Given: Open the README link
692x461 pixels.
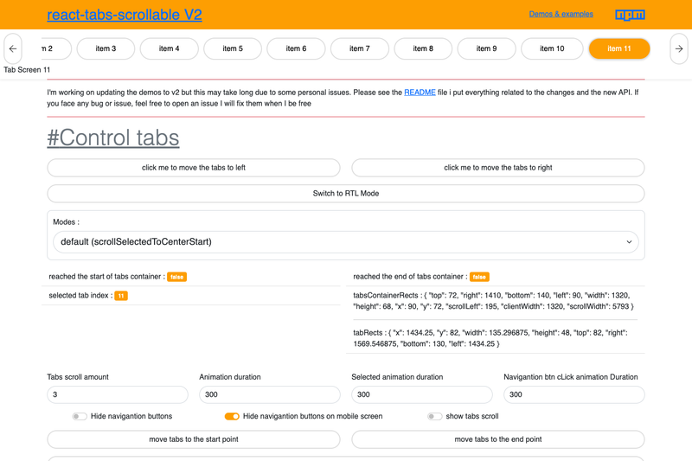Looking at the screenshot, I should (420, 93).
